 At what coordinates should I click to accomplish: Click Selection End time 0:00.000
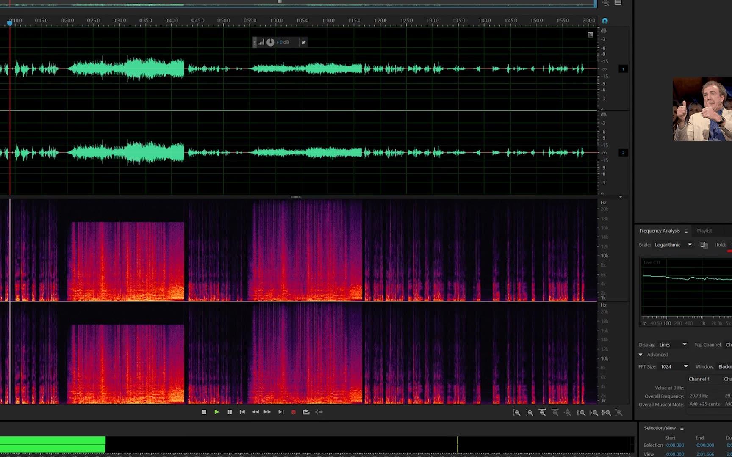click(705, 445)
